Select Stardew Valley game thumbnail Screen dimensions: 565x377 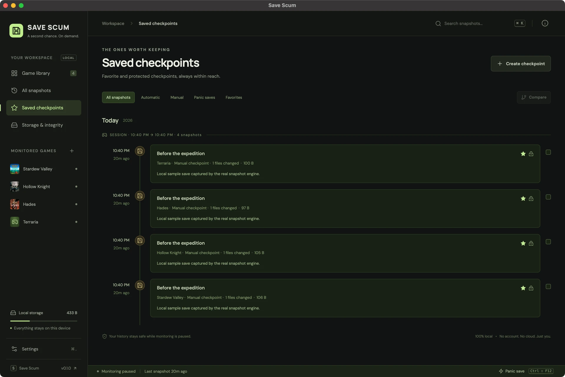click(x=15, y=169)
